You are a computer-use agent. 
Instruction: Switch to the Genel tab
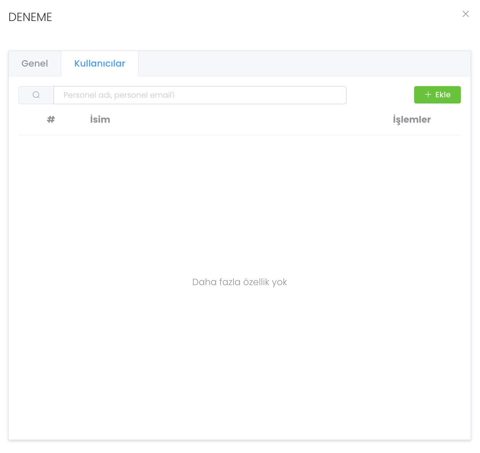35,64
